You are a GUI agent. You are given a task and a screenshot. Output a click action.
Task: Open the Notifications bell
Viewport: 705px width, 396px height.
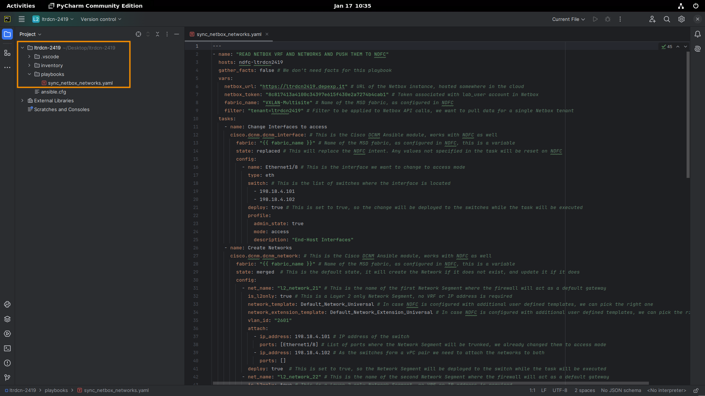pyautogui.click(x=698, y=34)
